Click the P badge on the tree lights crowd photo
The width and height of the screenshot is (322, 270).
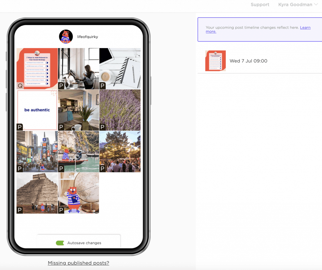tap(103, 169)
